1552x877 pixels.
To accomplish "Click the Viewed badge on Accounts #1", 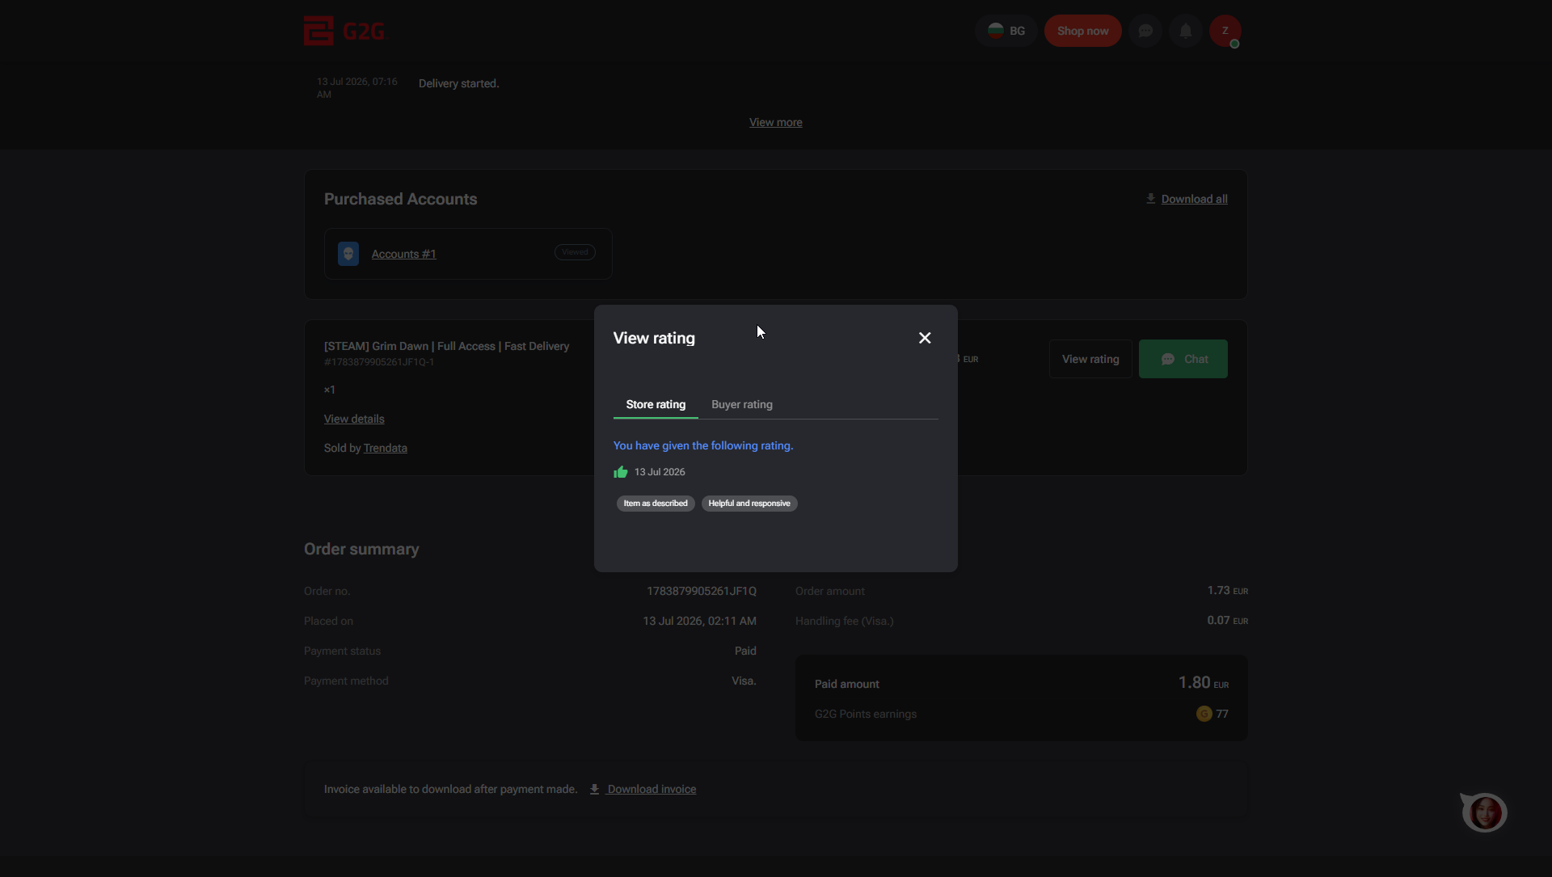I will coord(575,252).
